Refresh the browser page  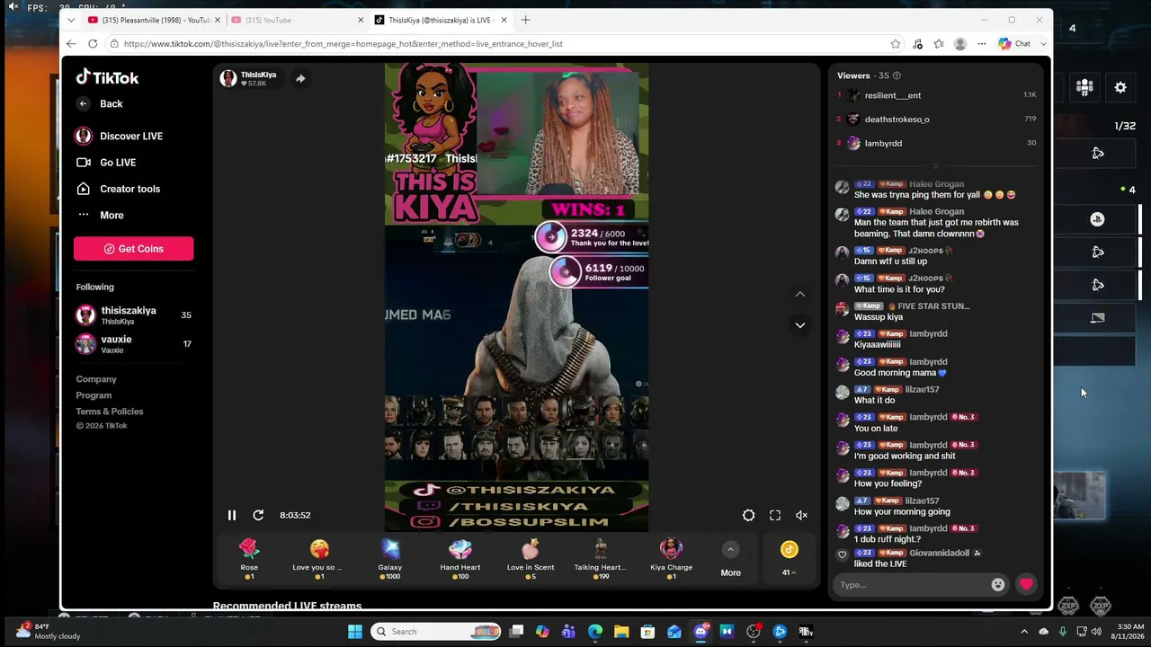click(x=93, y=43)
